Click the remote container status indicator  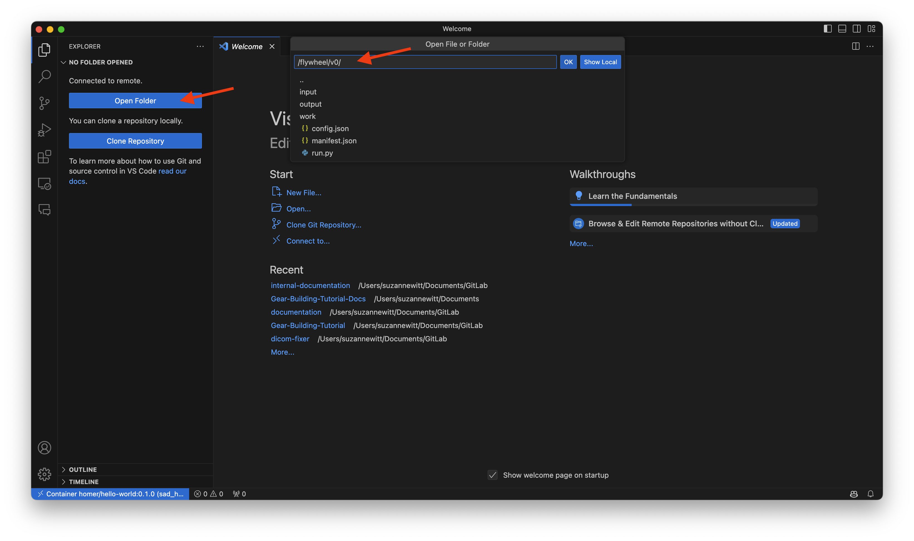pyautogui.click(x=110, y=494)
